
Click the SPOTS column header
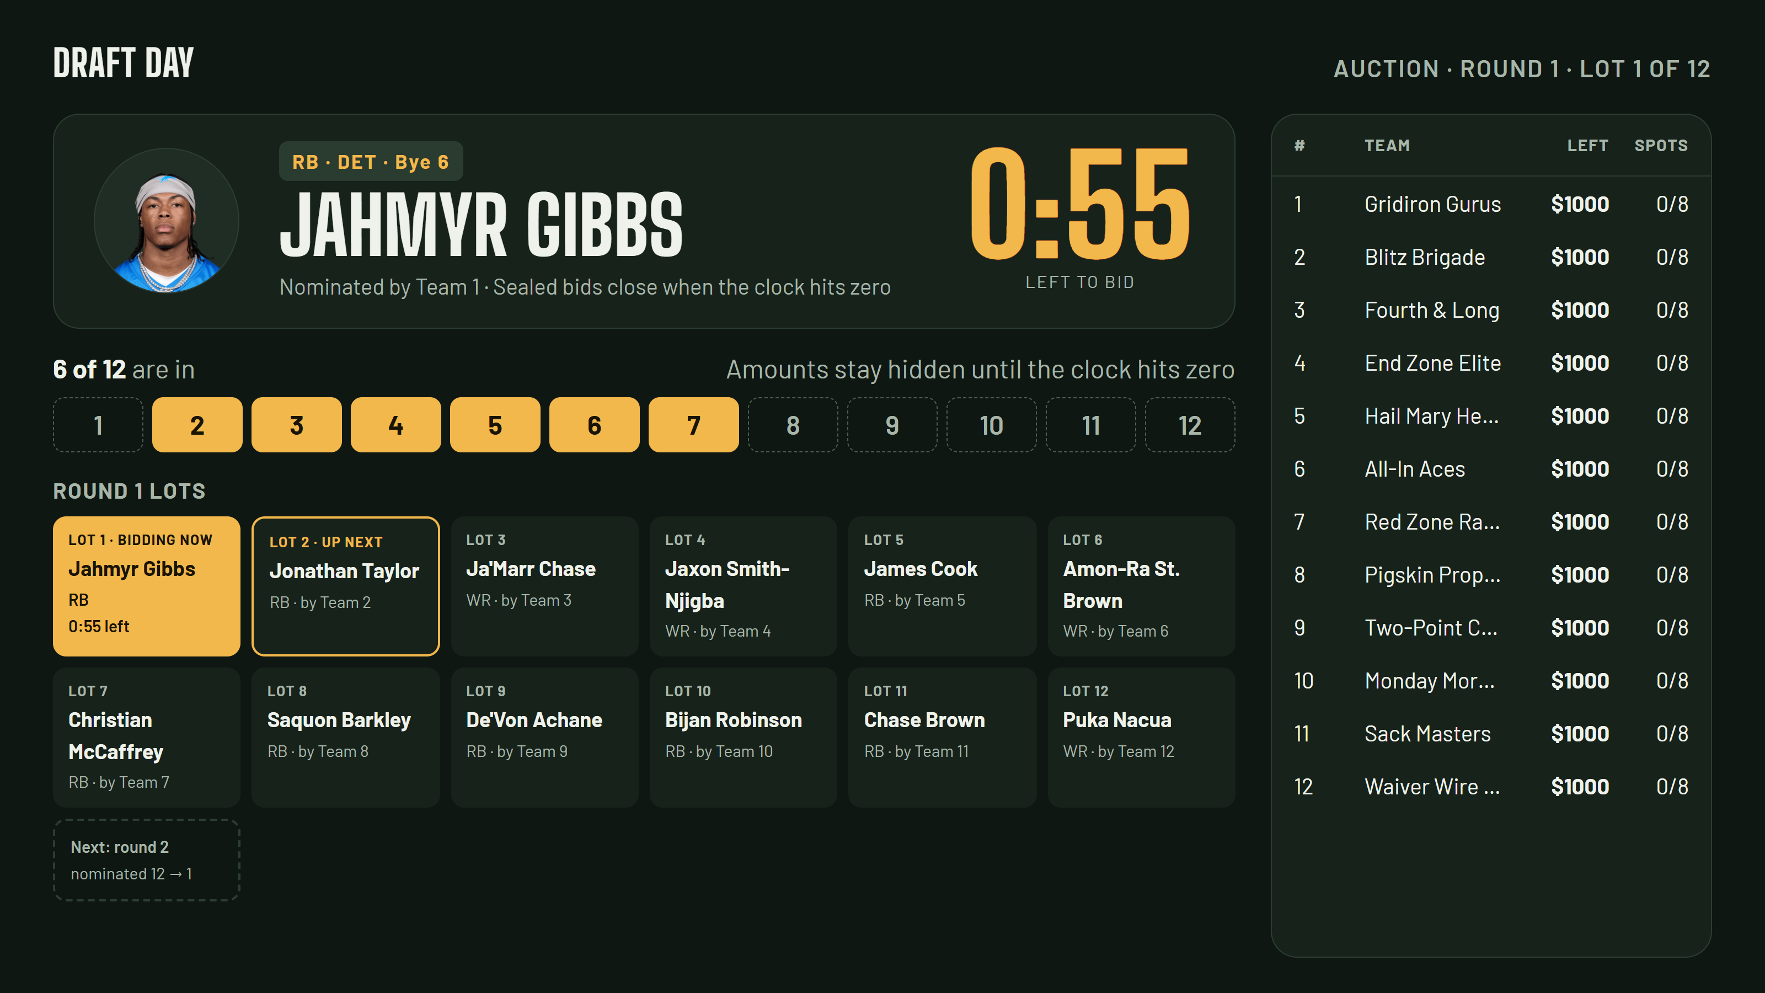(x=1661, y=145)
